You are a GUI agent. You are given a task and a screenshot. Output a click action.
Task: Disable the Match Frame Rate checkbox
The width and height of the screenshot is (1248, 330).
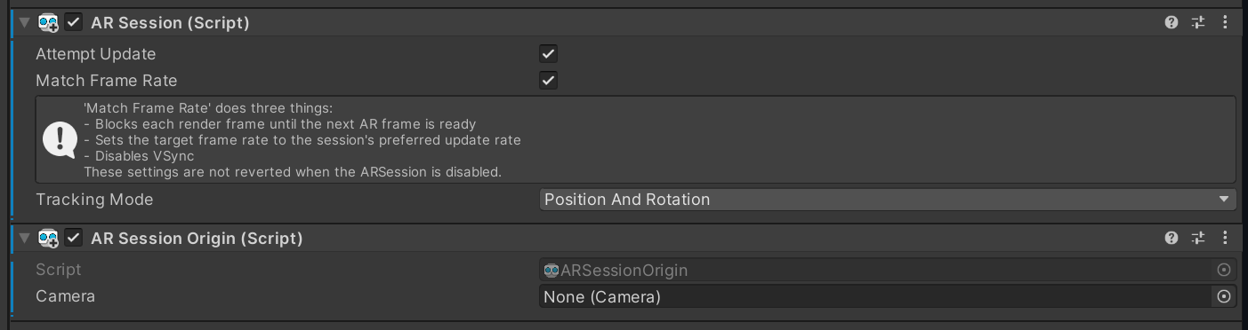point(549,81)
